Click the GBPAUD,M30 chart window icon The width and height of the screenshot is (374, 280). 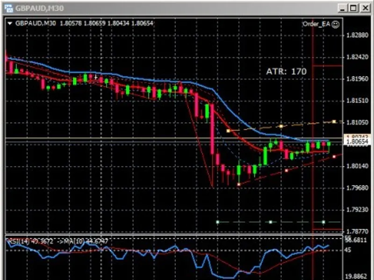tap(8, 8)
